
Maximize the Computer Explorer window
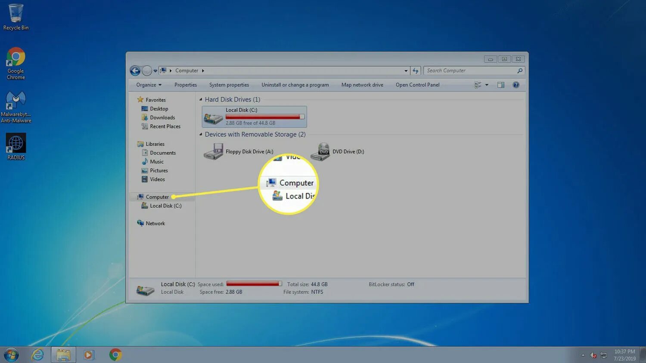click(504, 59)
